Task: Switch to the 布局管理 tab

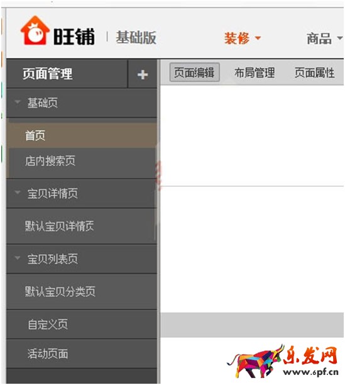Action: click(x=255, y=73)
